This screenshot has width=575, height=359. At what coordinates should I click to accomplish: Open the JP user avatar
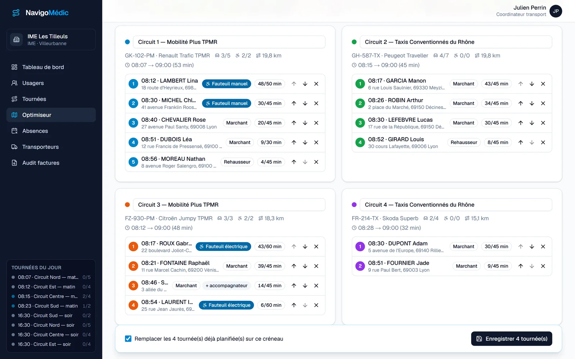556,11
